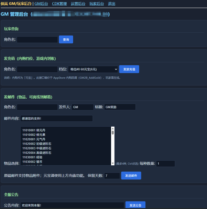This screenshot has width=207, height=209.
Task: Click the 发送邮件 button
Action: 131,176
